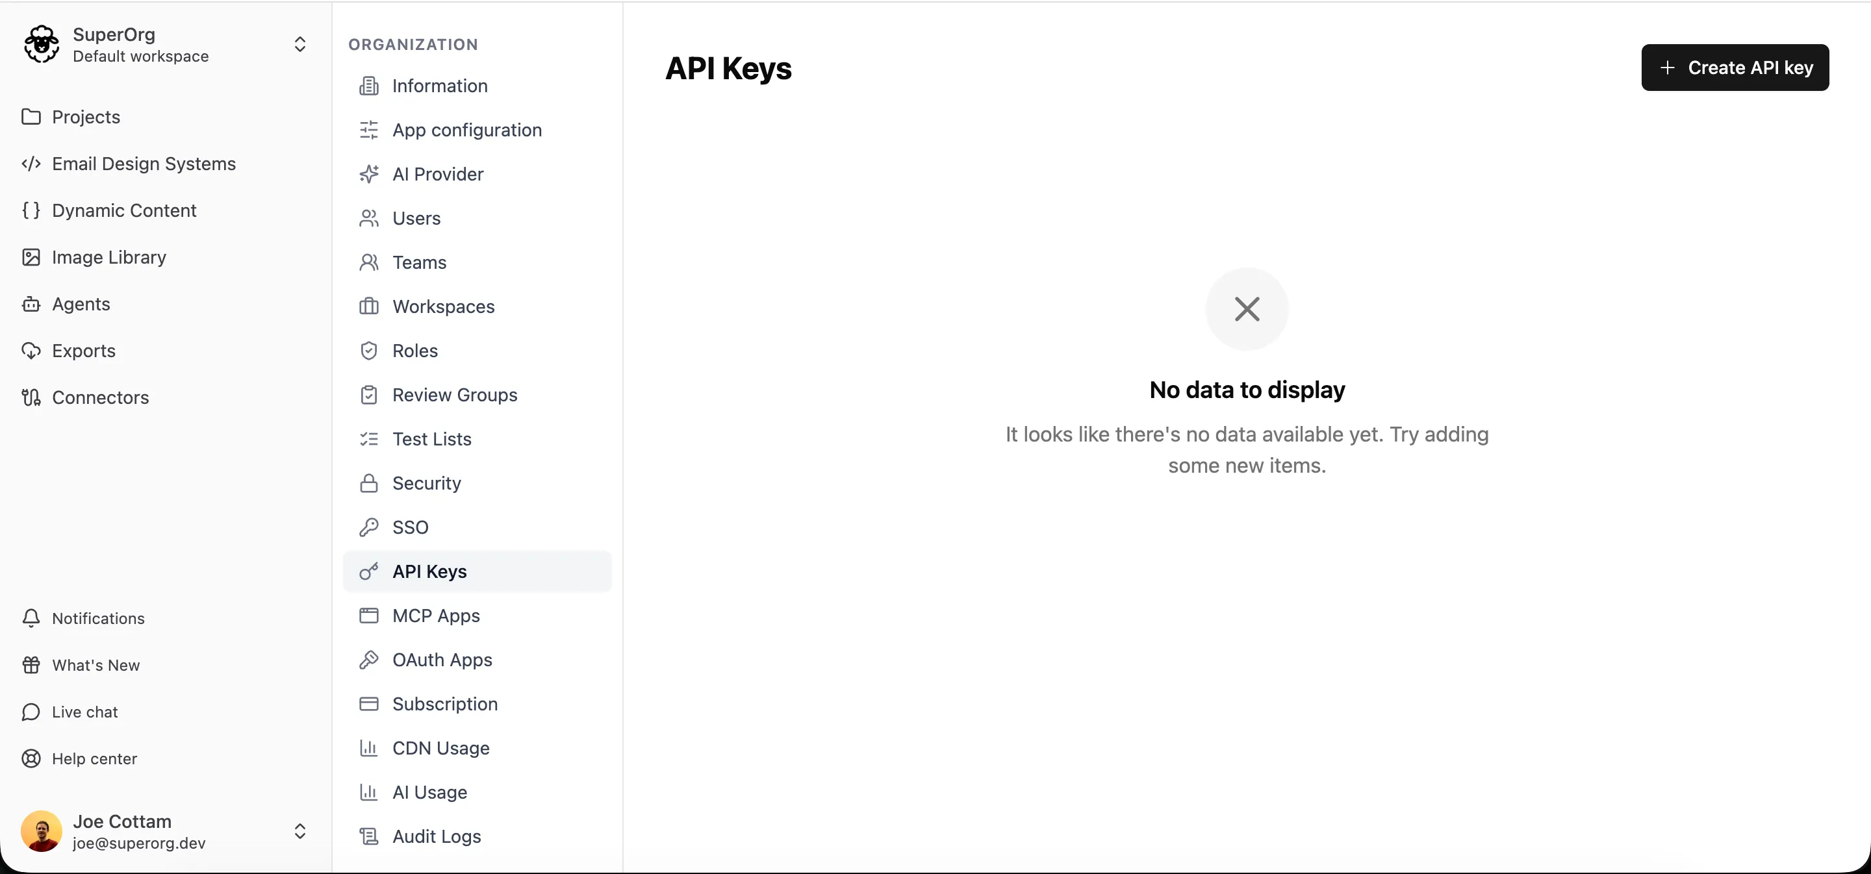Click the SuperOrg sheep logo icon
This screenshot has width=1871, height=874.
[42, 44]
